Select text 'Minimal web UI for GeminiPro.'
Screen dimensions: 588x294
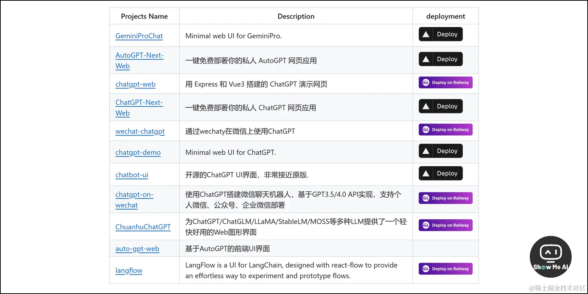click(233, 36)
